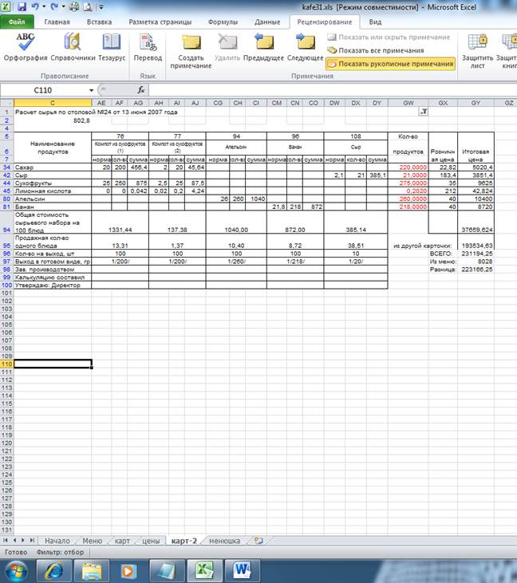Click the quick print icon in title bar

pos(75,6)
